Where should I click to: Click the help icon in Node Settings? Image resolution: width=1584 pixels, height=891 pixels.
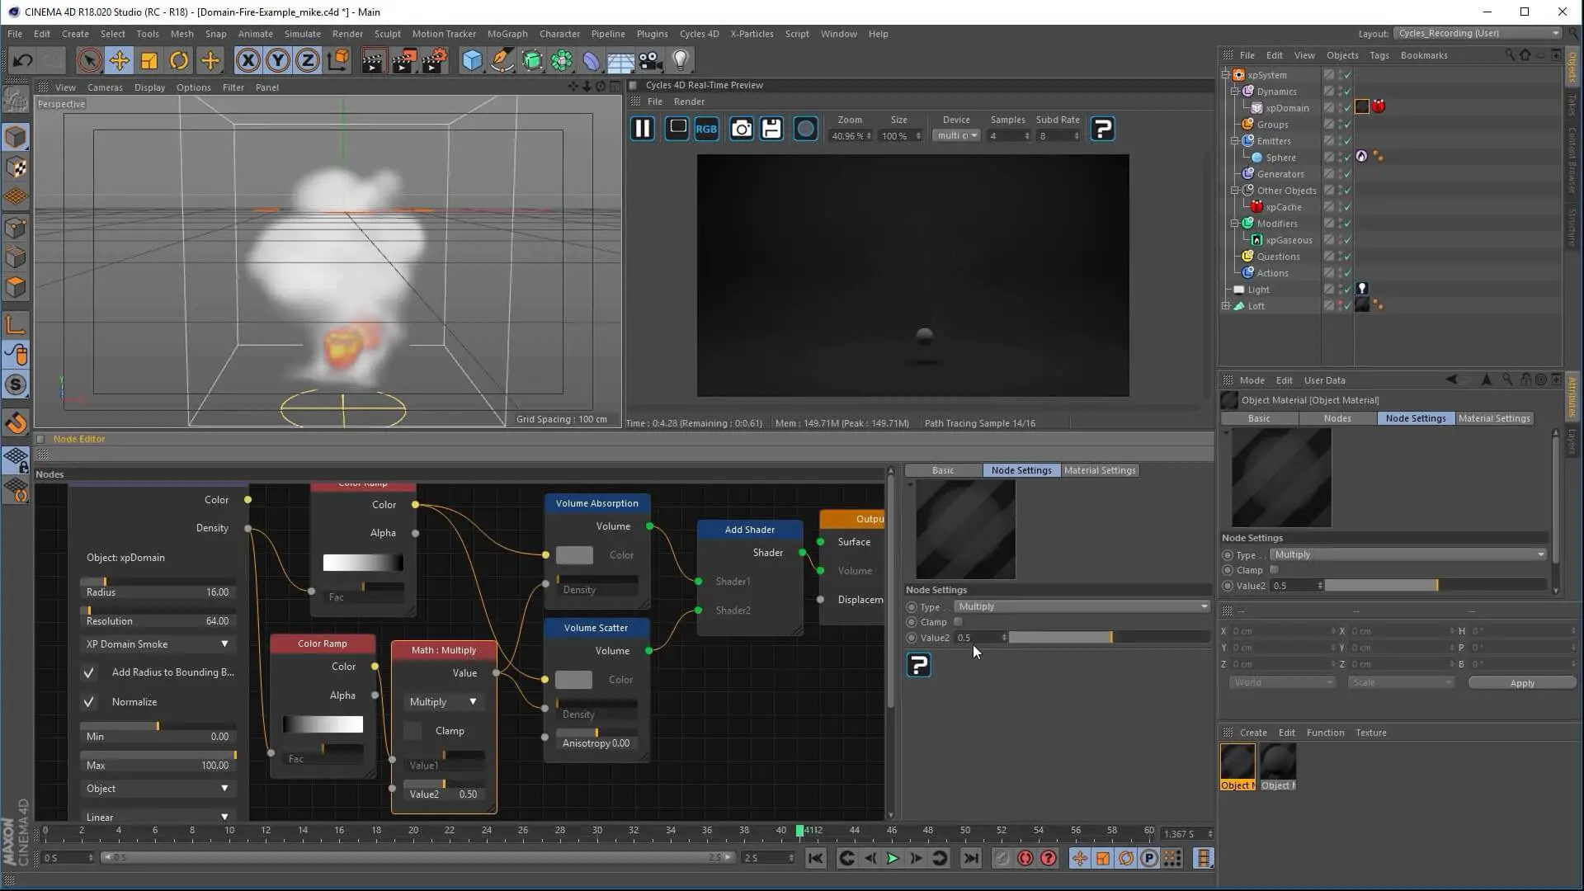click(918, 665)
